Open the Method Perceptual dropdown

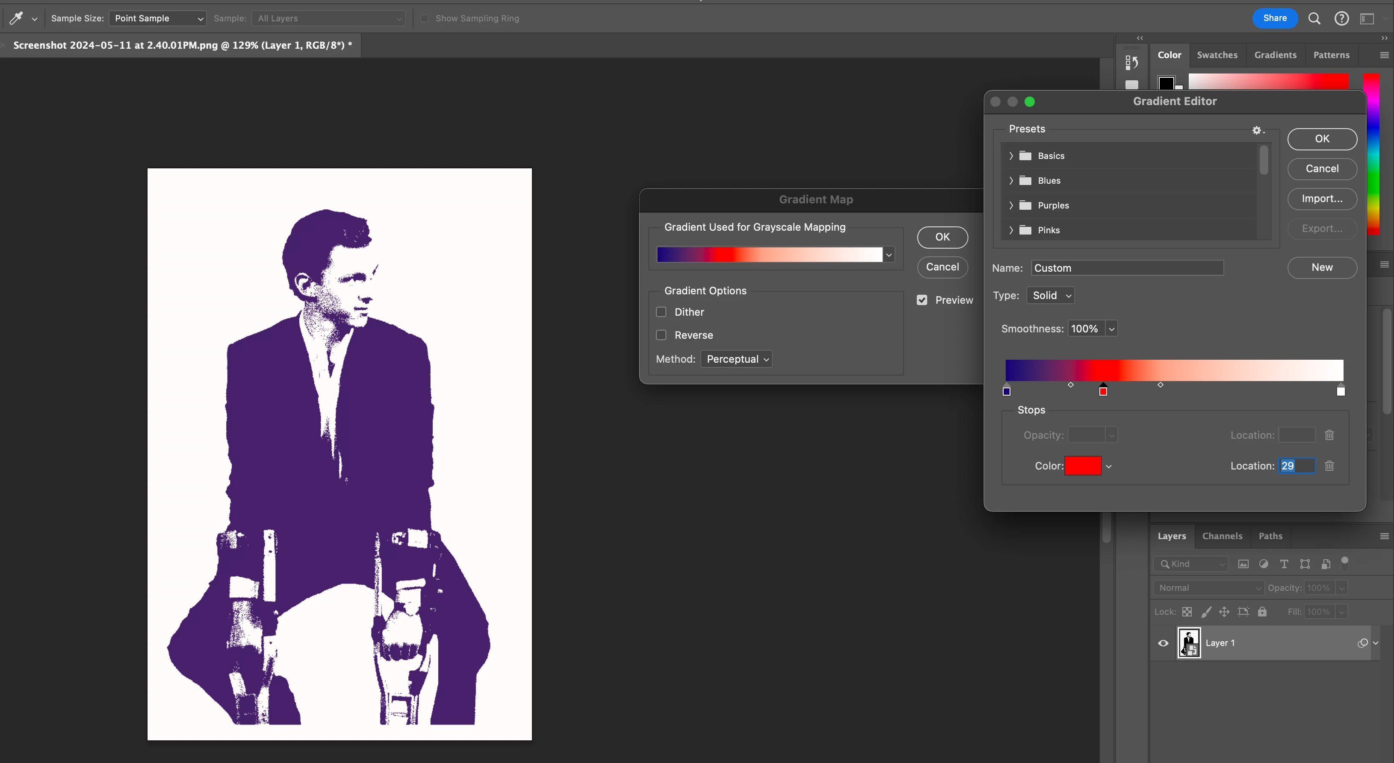click(736, 359)
